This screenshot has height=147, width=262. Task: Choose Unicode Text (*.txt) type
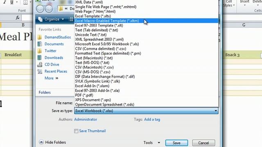coord(146,35)
